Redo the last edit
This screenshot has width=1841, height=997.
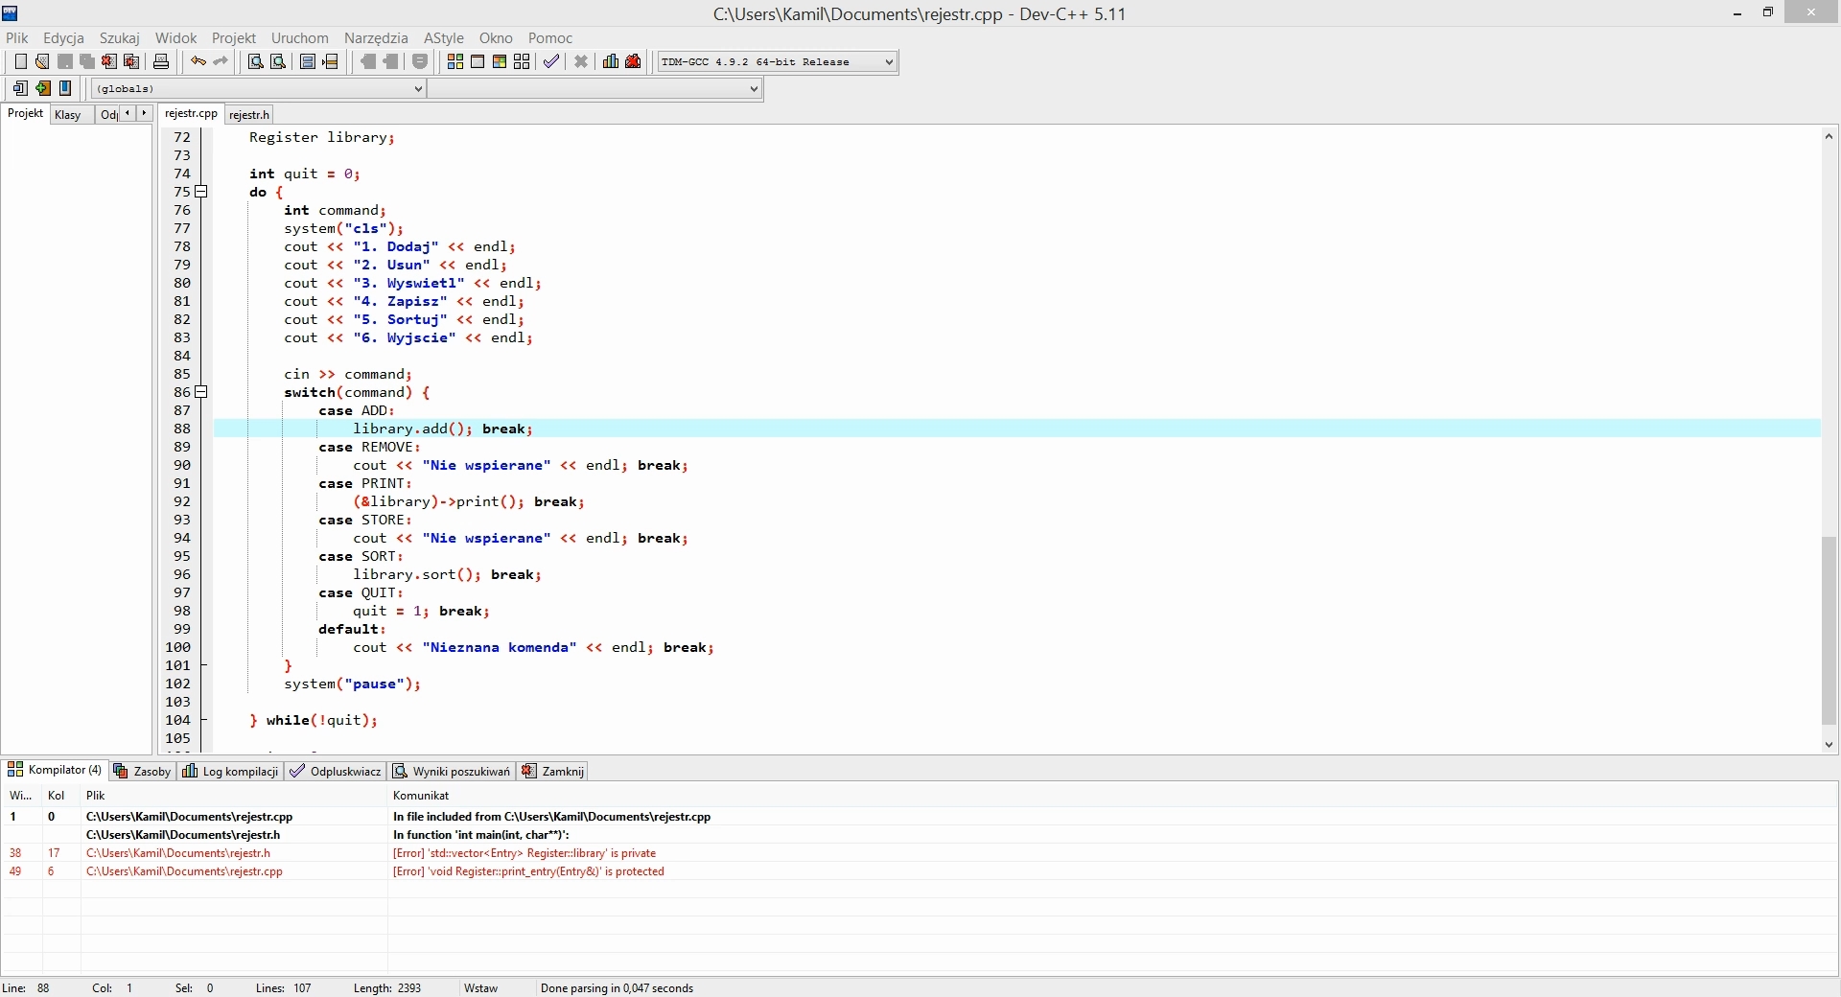(221, 61)
